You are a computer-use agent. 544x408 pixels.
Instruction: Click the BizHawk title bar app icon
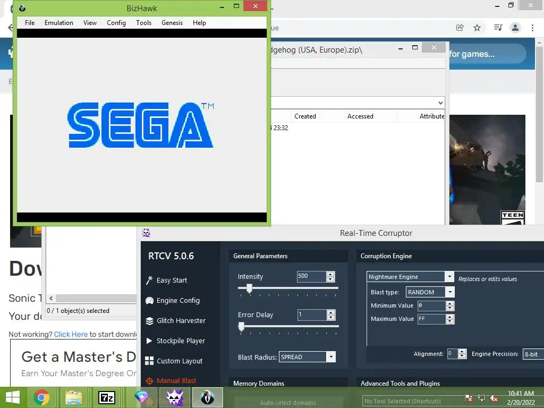pos(22,8)
